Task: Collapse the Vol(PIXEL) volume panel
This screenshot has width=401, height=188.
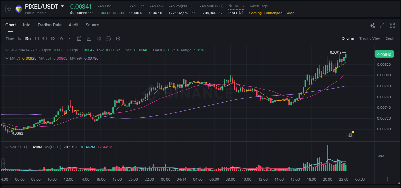Action: 7,147
